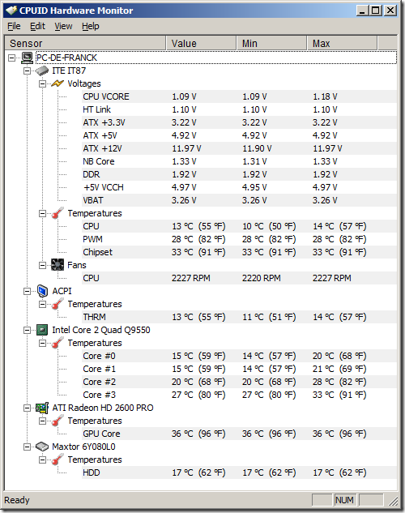Click the Max column header

[x=343, y=43]
